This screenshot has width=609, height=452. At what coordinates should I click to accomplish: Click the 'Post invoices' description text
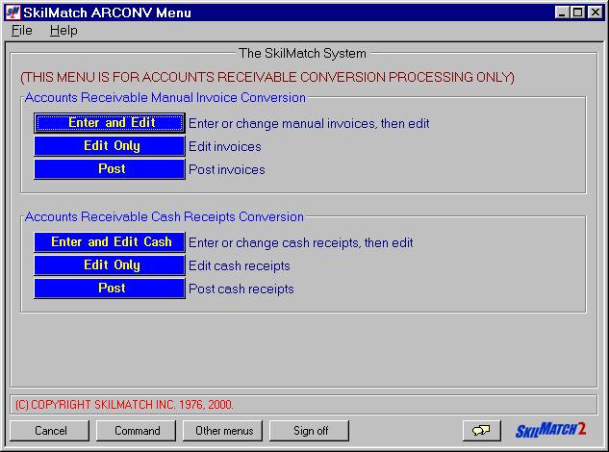227,169
